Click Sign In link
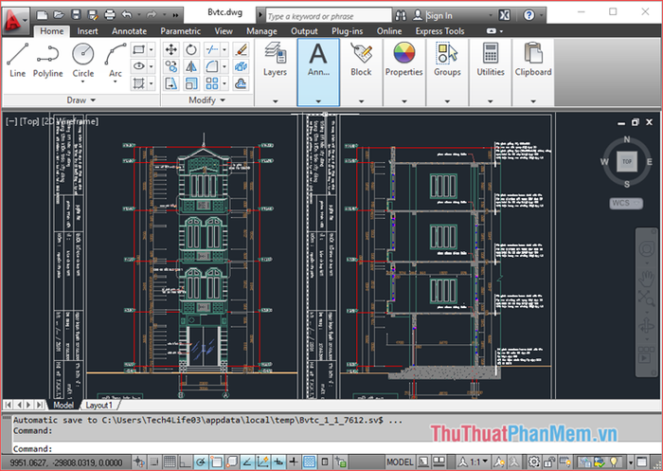663x471 pixels. pos(439,16)
